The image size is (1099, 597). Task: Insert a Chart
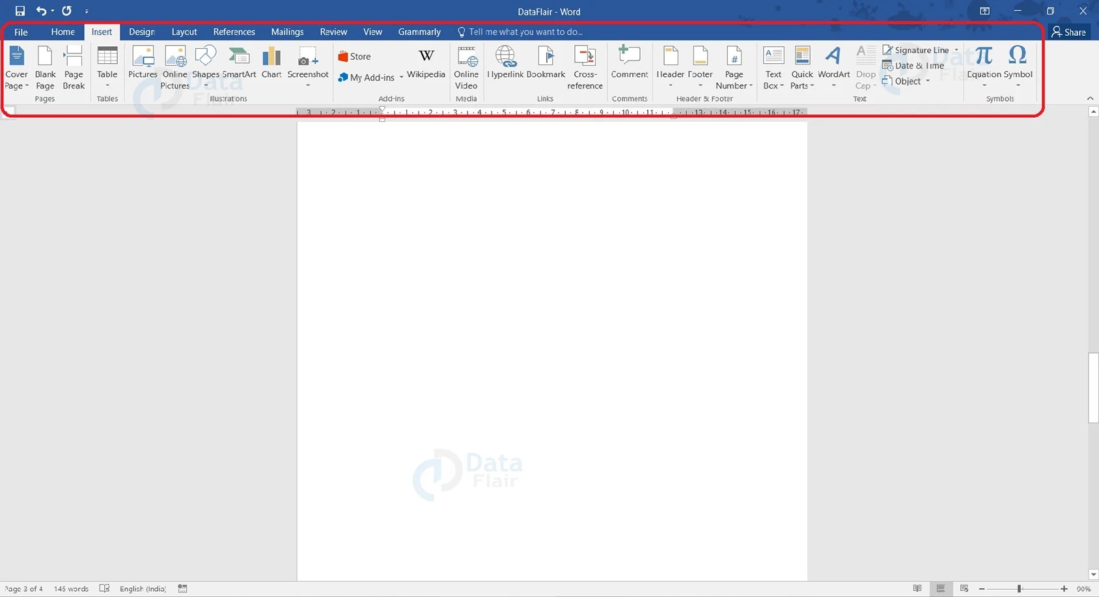pos(271,65)
